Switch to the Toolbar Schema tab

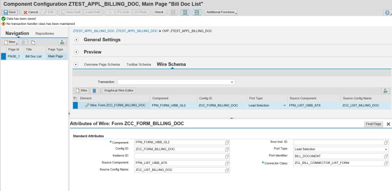(139, 64)
